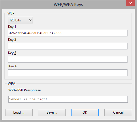Click the Key 1 label

[x=12, y=27]
